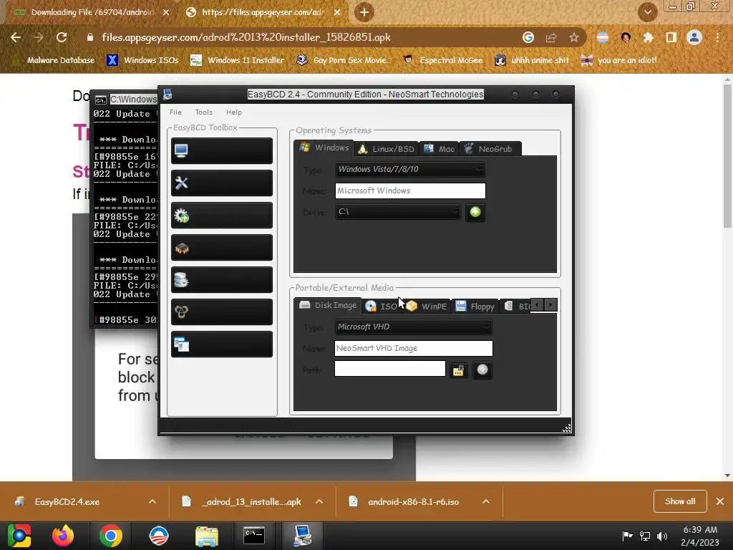733x550 pixels.
Task: Click the empty Path input field
Action: click(390, 369)
